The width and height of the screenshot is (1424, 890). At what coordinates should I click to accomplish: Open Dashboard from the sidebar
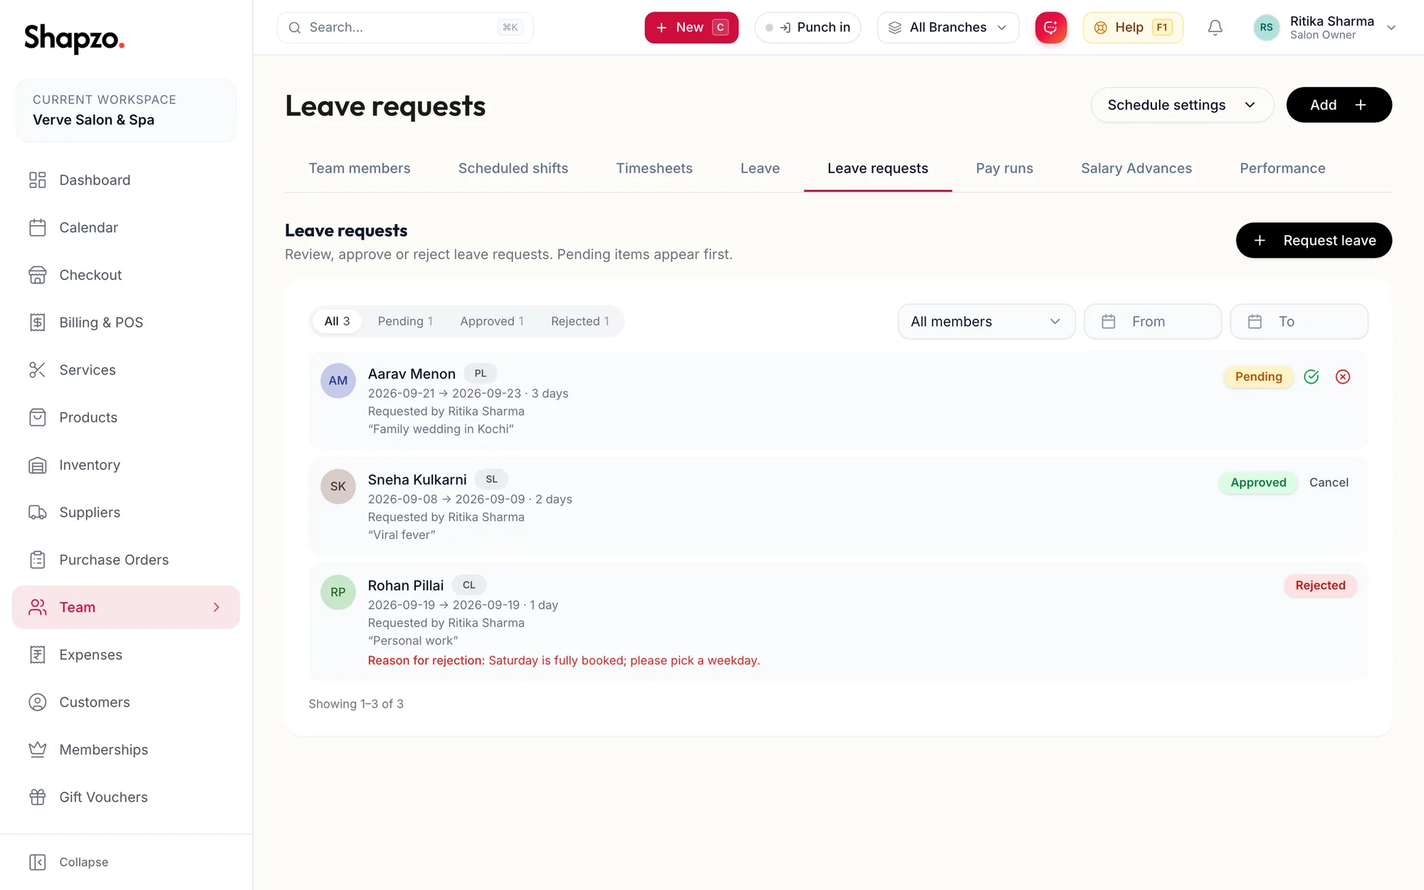tap(126, 180)
